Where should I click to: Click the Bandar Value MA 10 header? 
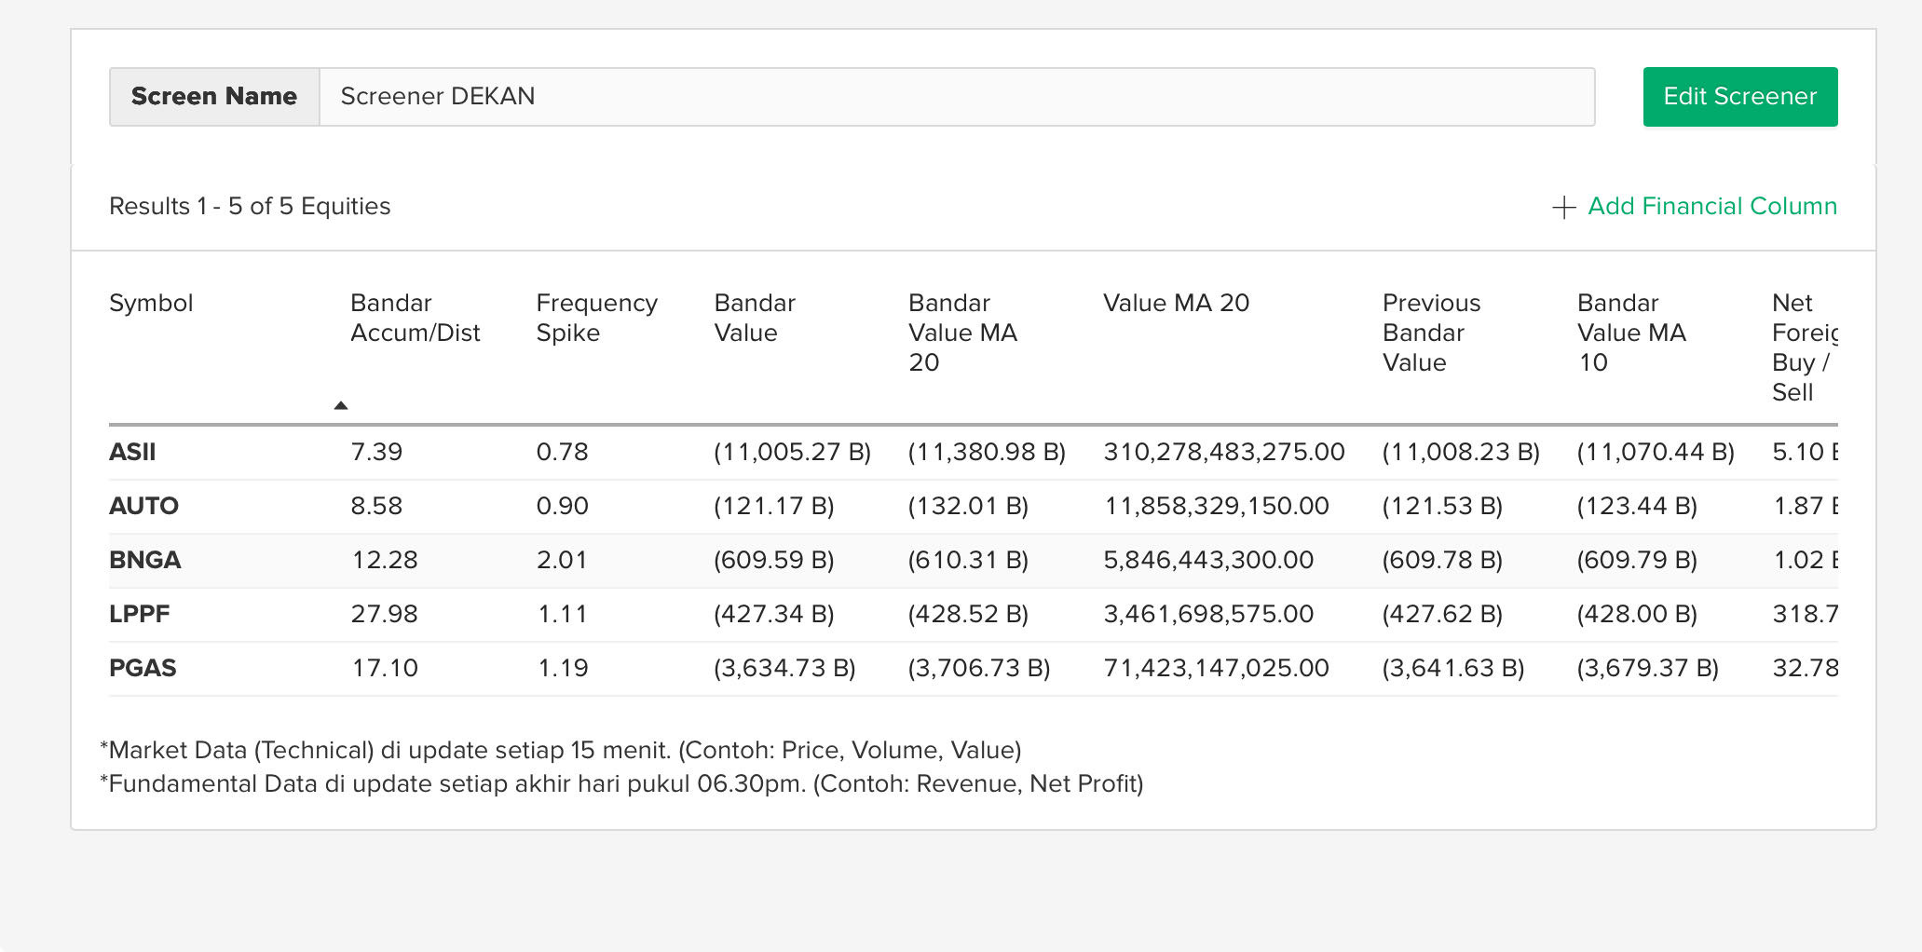point(1630,333)
